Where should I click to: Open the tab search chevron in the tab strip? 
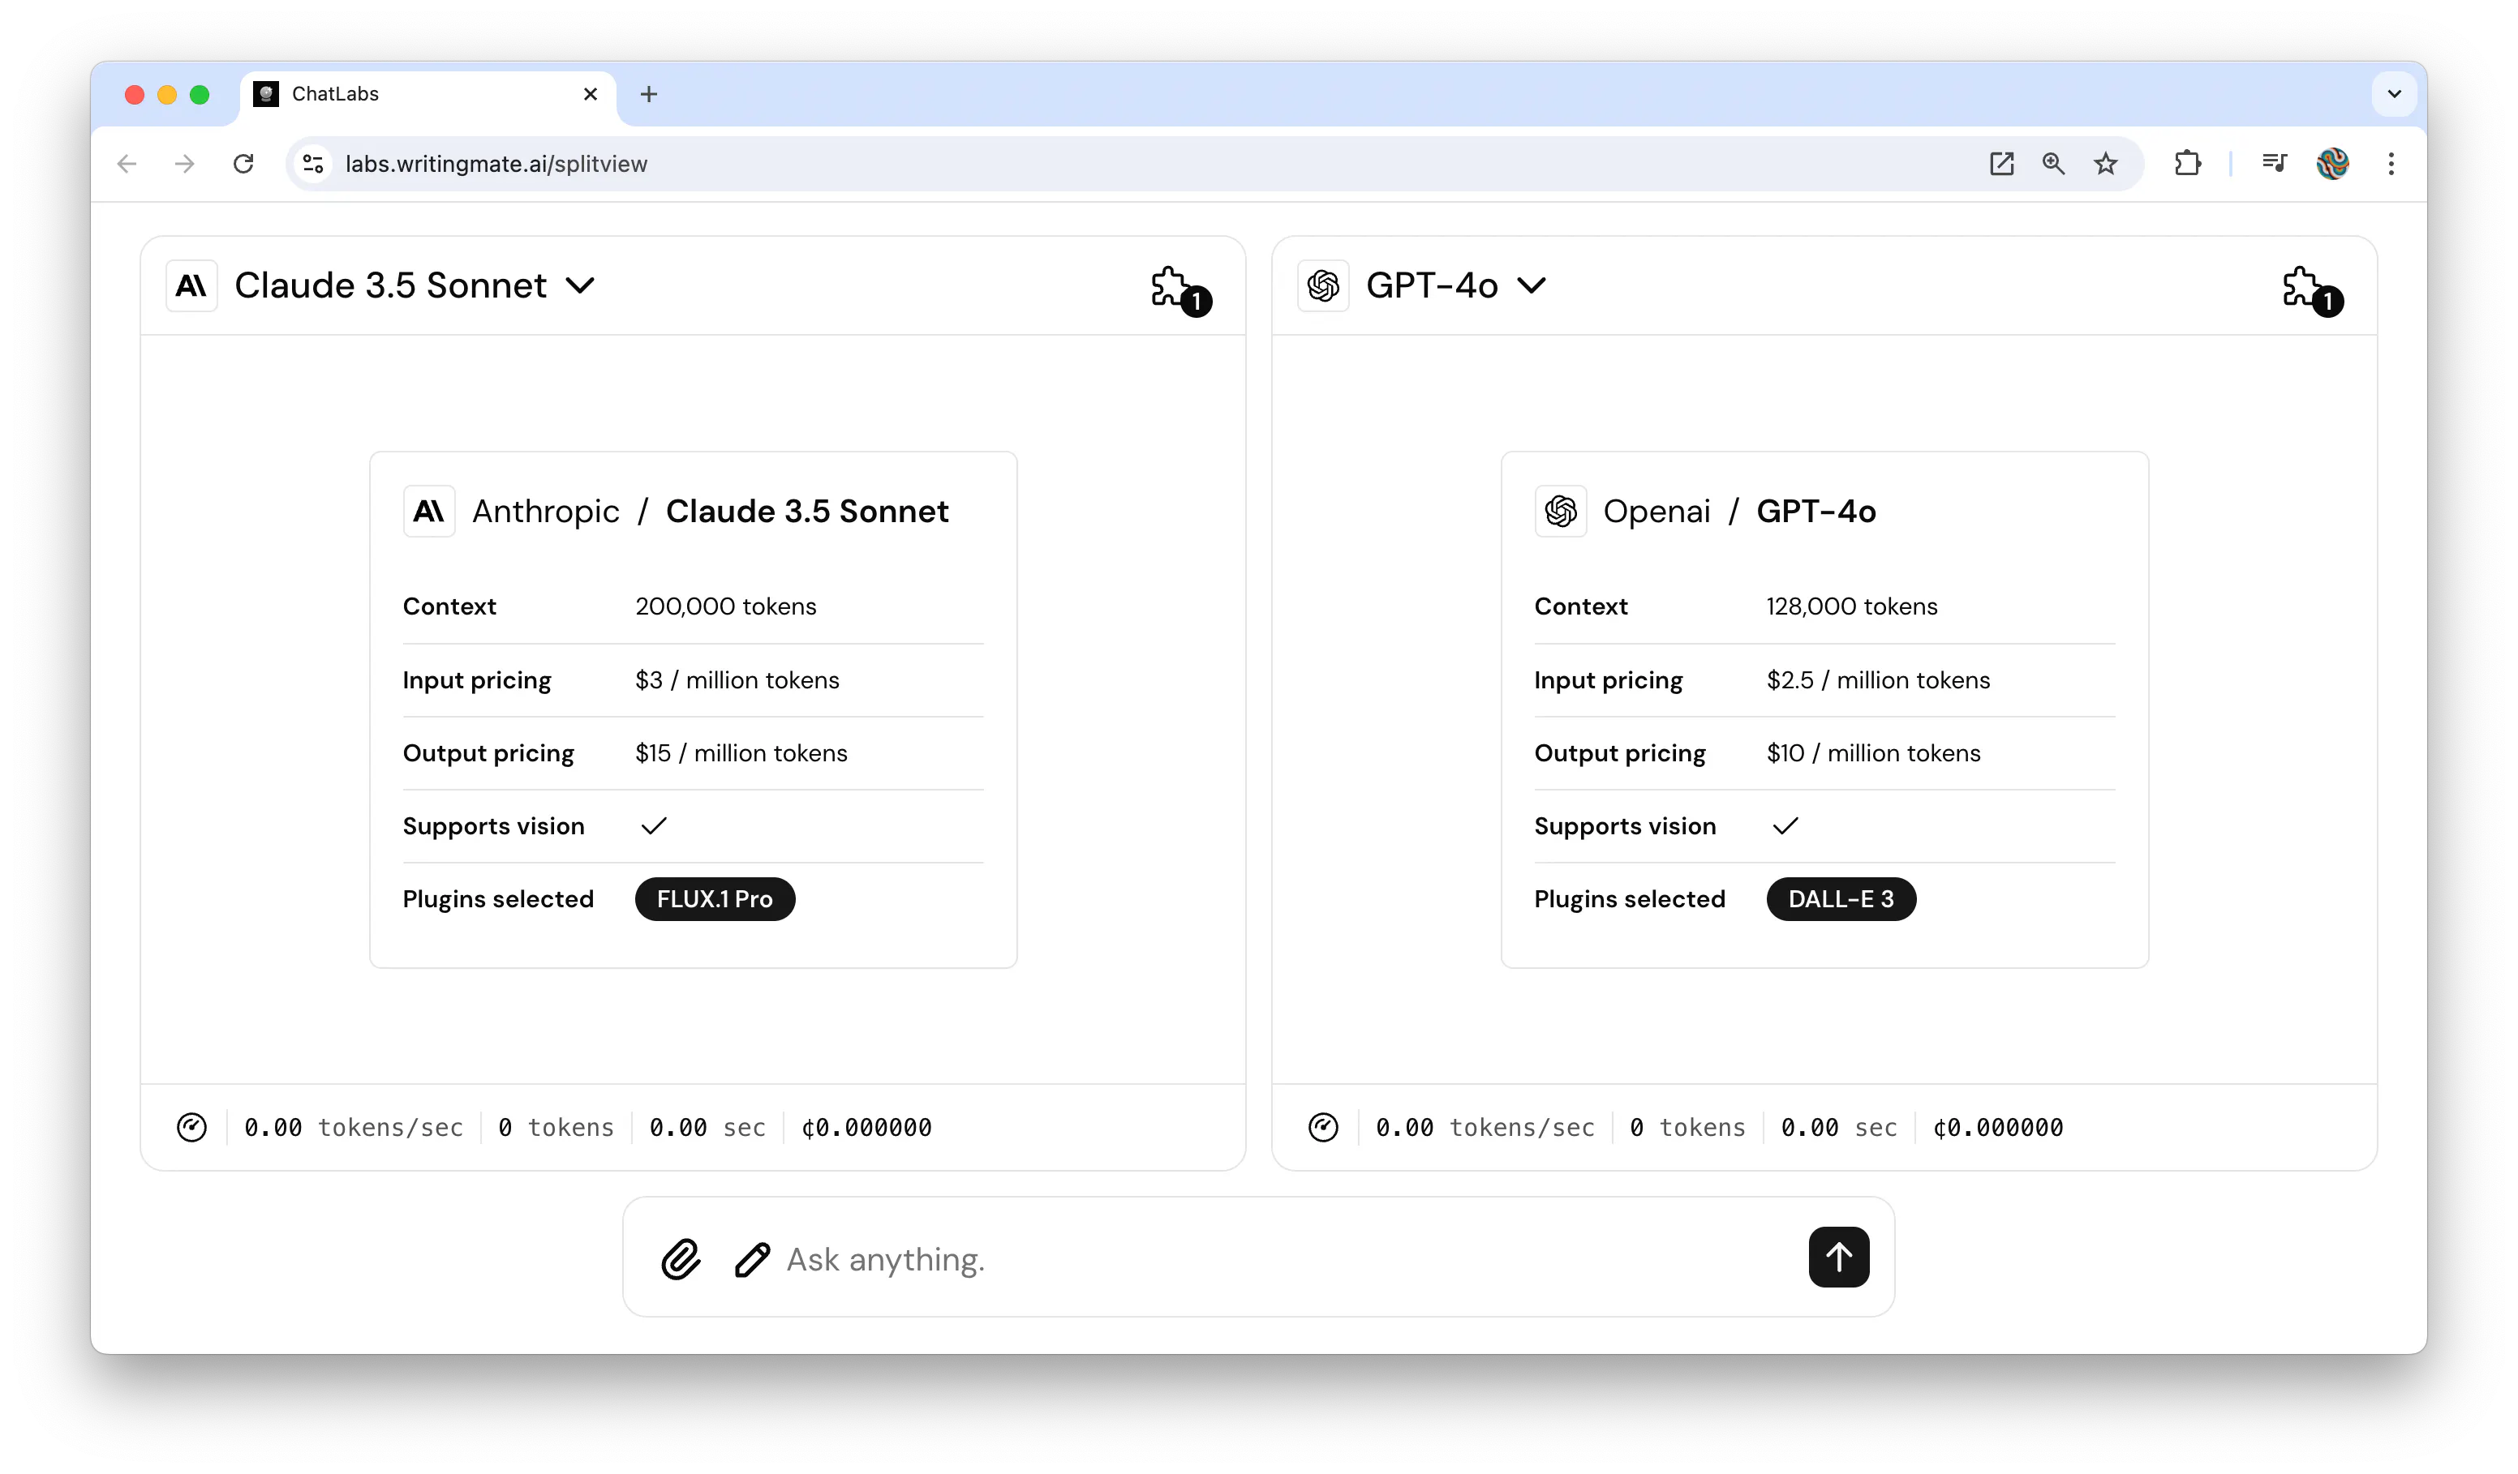pos(2394,94)
